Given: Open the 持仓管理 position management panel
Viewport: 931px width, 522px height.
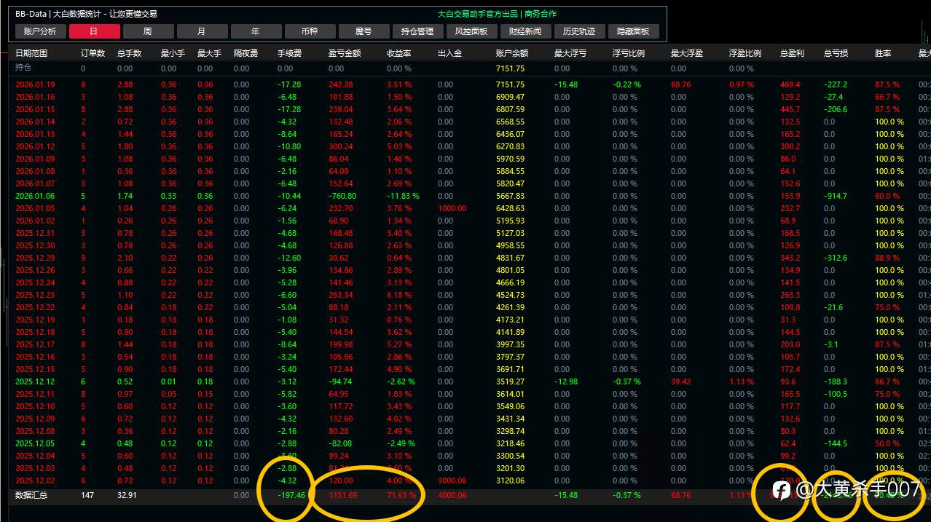Looking at the screenshot, I should (417, 31).
